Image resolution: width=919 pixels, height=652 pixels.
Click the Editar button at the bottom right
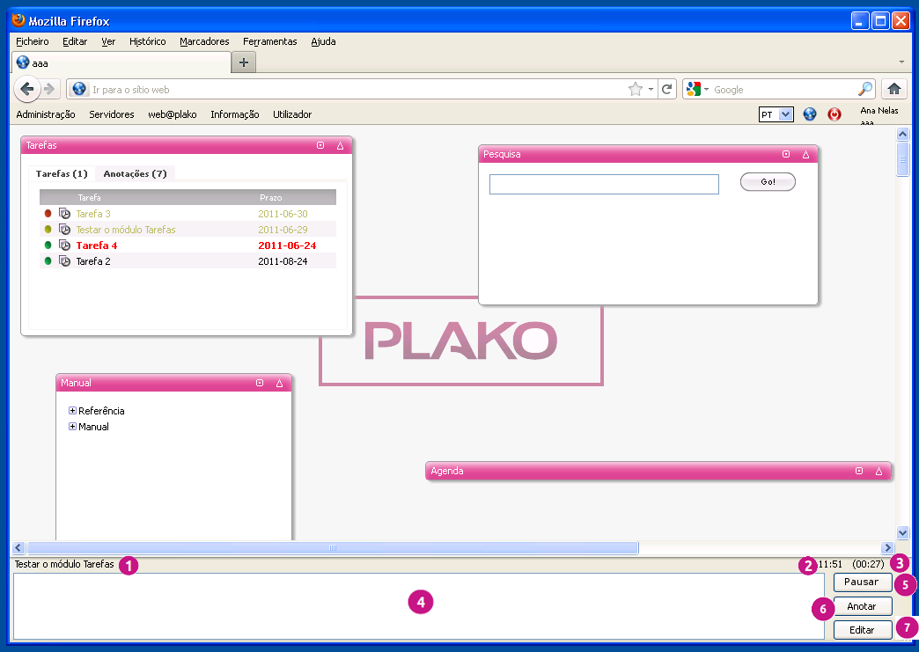pos(862,630)
